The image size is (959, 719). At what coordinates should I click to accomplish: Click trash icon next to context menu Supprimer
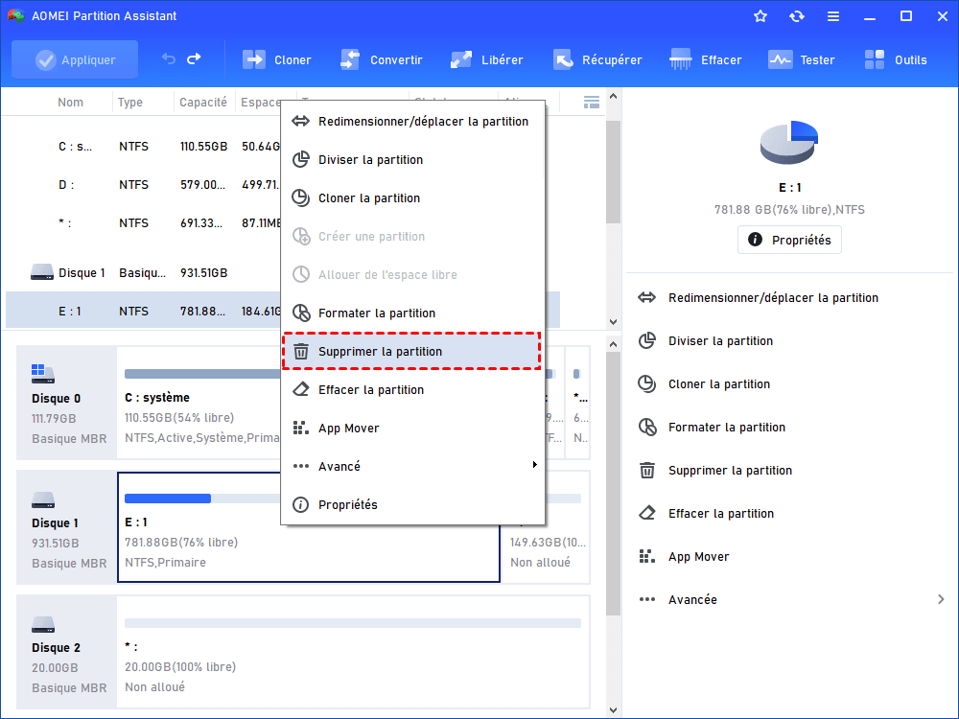[301, 352]
